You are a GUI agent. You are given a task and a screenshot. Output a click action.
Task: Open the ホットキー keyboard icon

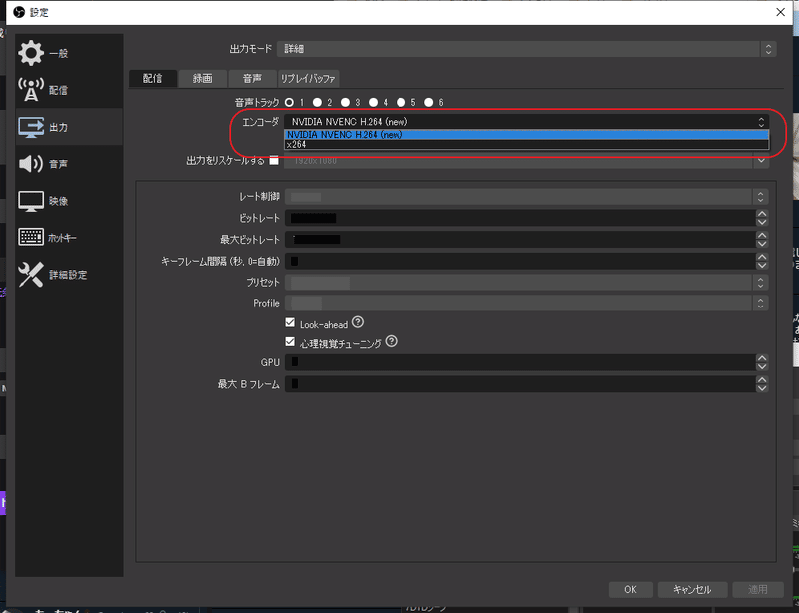coord(31,237)
